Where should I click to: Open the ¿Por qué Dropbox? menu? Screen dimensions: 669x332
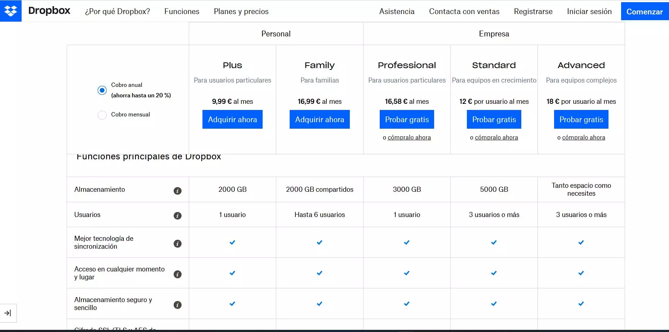117,12
